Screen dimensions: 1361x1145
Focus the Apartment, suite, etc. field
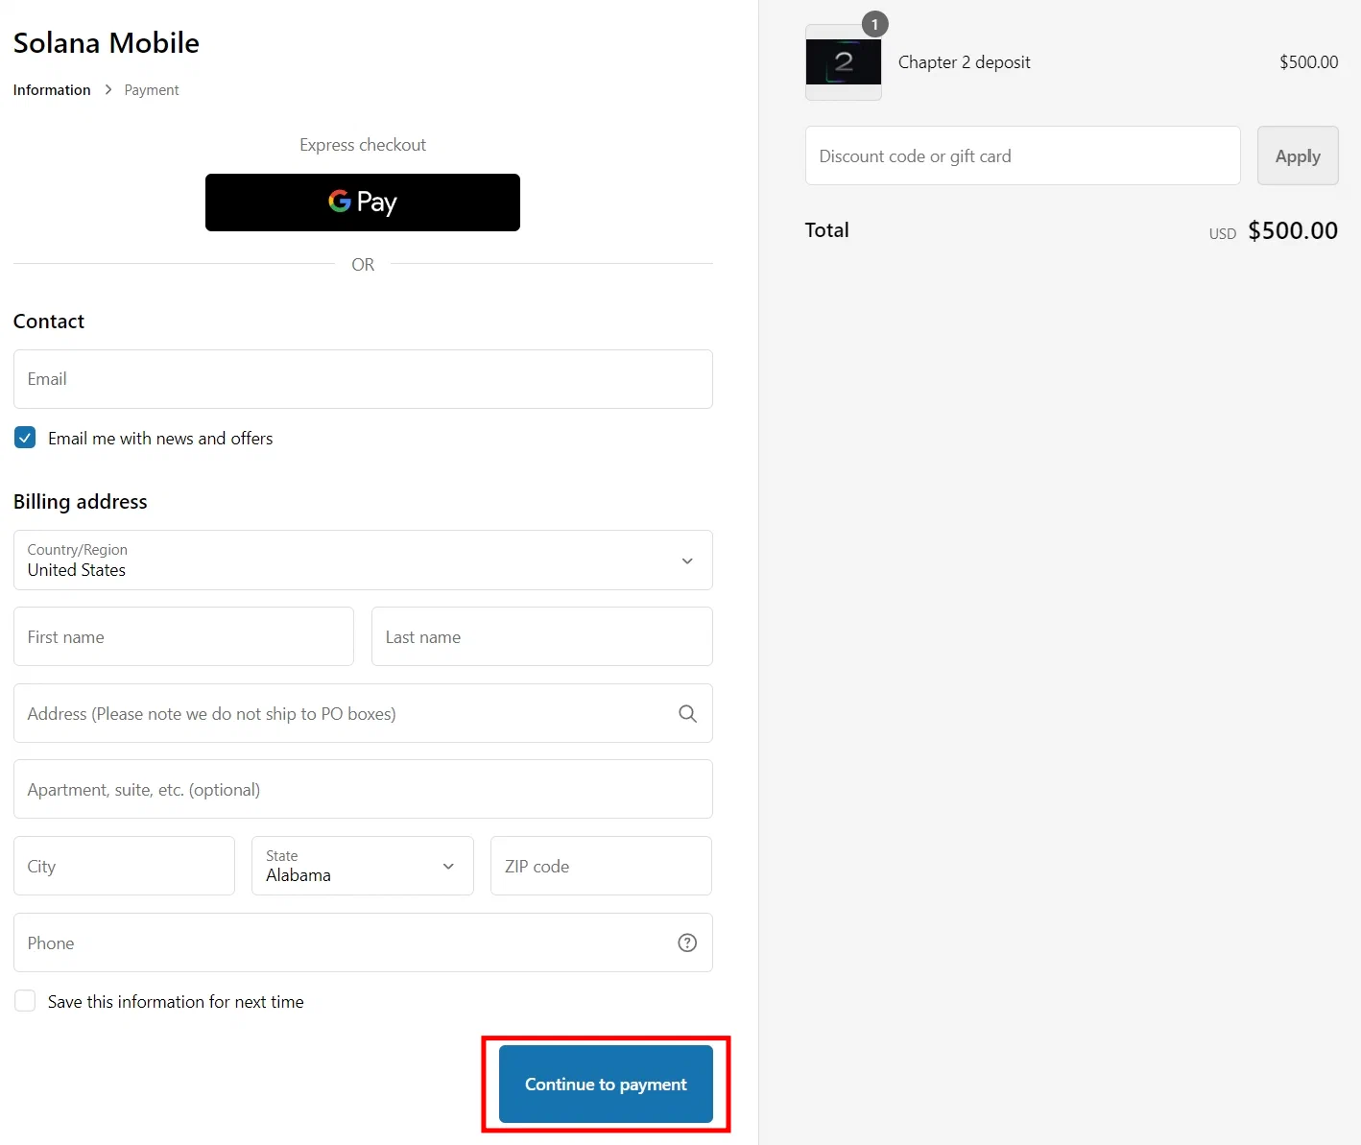click(x=363, y=789)
